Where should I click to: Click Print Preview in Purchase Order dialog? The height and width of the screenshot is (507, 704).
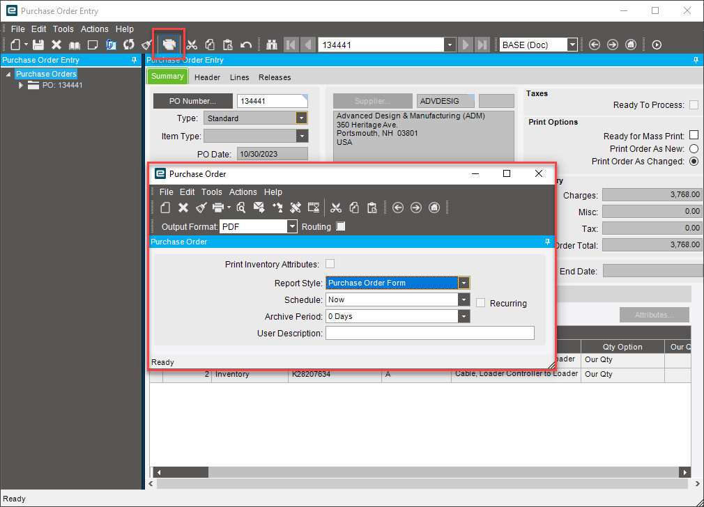[240, 208]
